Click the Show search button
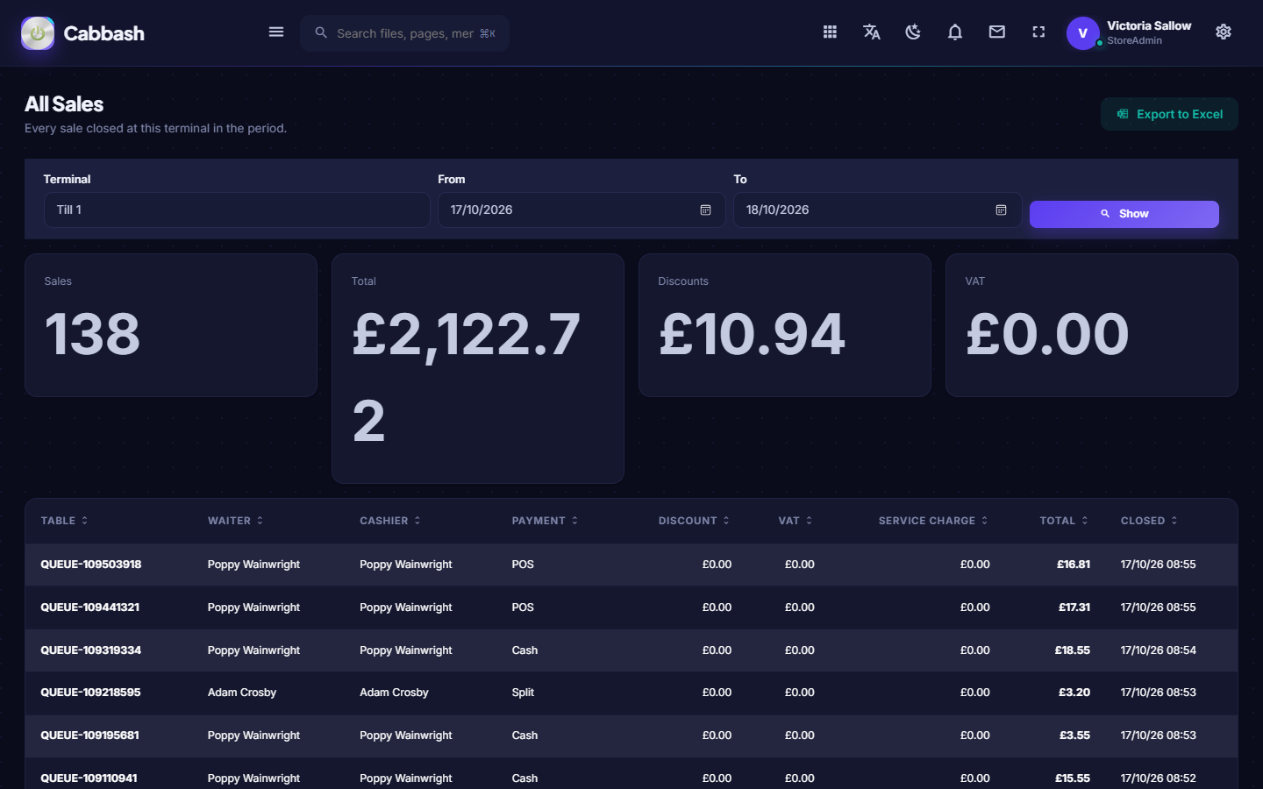The width and height of the screenshot is (1263, 789). pos(1124,214)
